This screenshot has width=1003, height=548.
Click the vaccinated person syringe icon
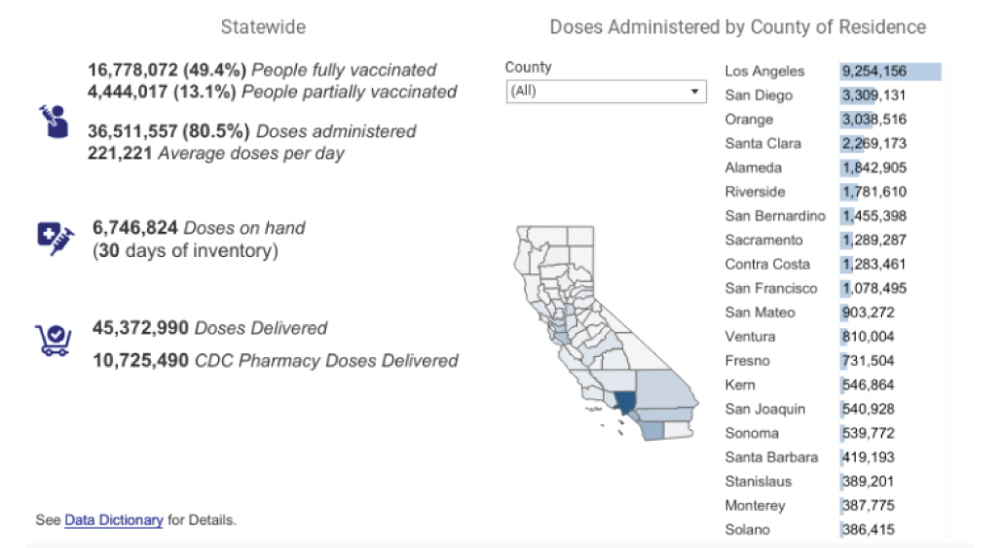pyautogui.click(x=51, y=122)
